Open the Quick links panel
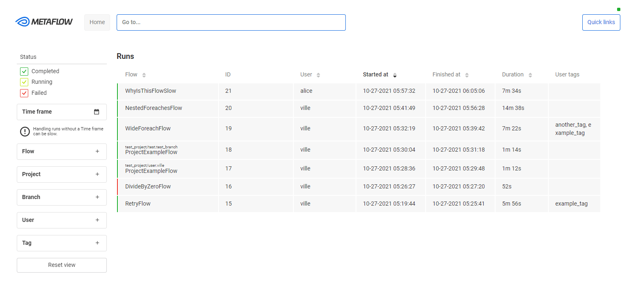The width and height of the screenshot is (640, 291). [601, 22]
